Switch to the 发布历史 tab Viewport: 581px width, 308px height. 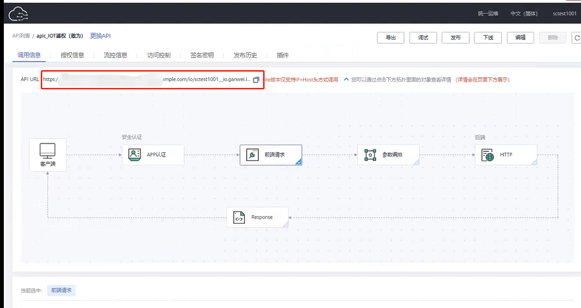click(x=245, y=55)
